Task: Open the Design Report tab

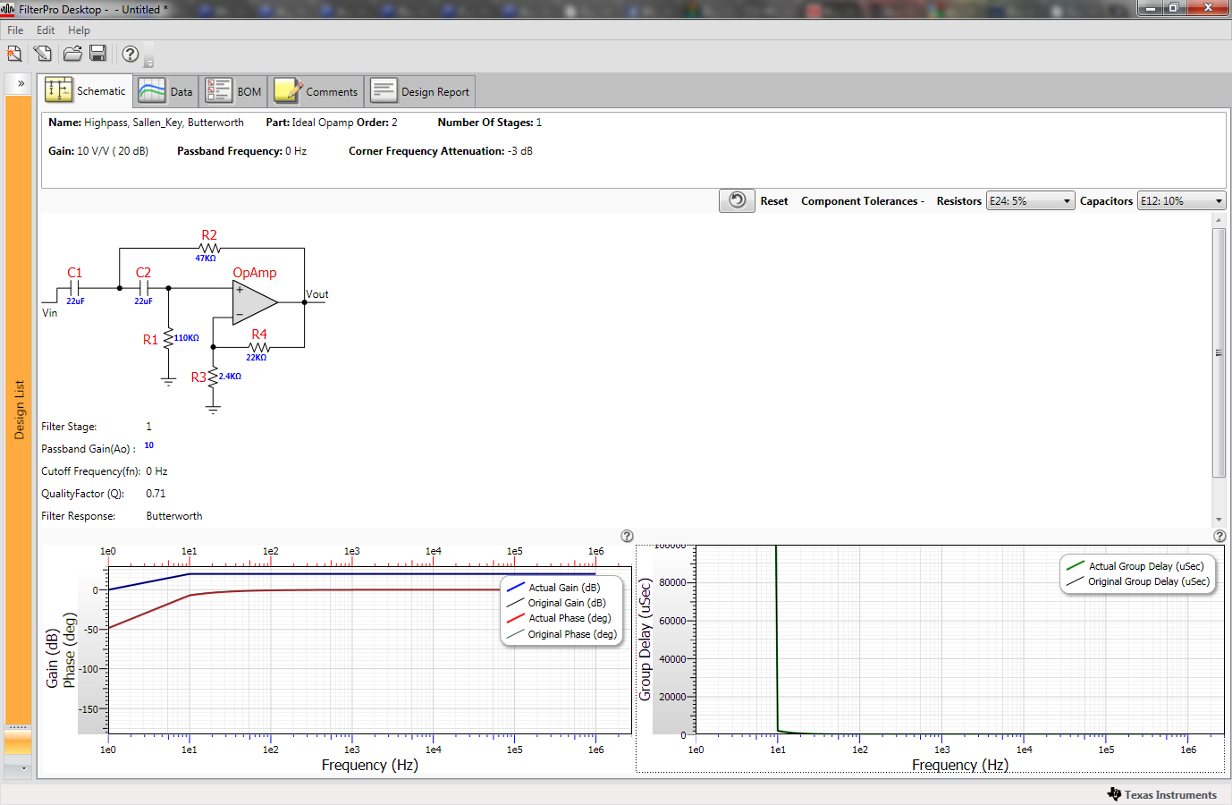Action: click(420, 91)
